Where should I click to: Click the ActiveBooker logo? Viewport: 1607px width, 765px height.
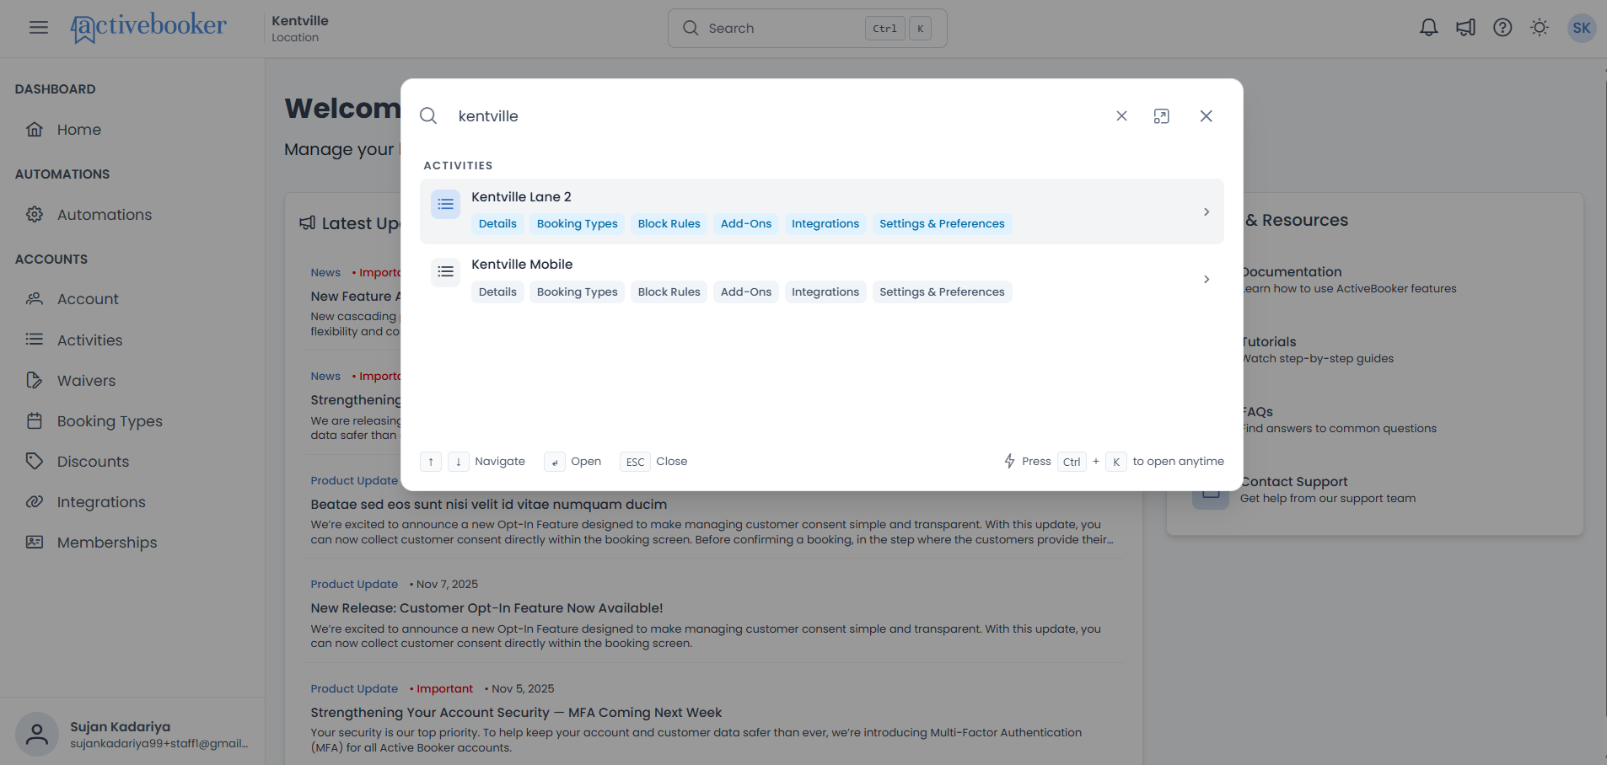(x=148, y=28)
